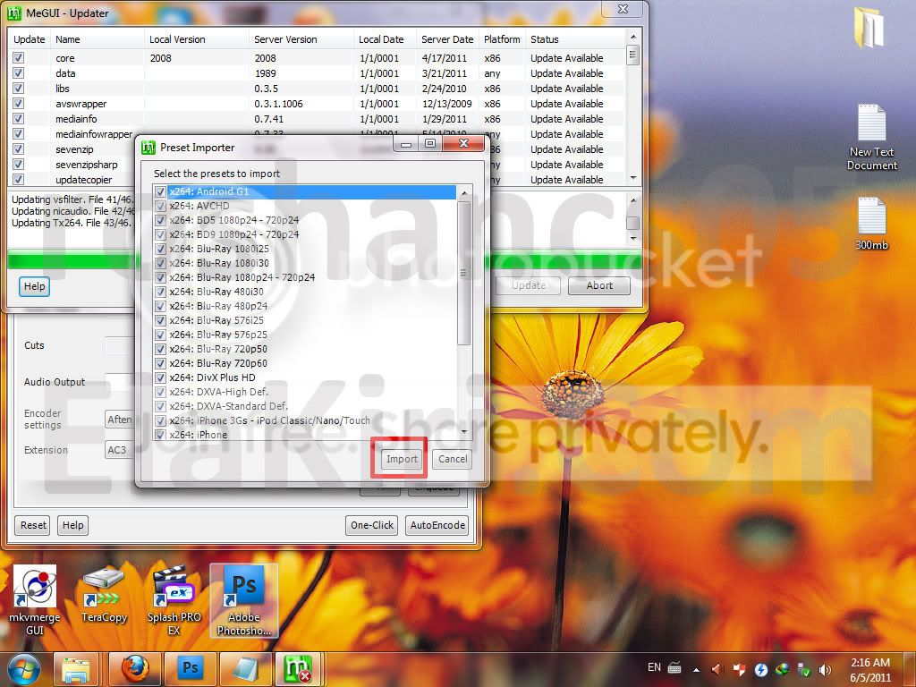This screenshot has height=687, width=916.
Task: Toggle x264: Blu-Ray 1080i25 checkbox
Action: (x=160, y=249)
